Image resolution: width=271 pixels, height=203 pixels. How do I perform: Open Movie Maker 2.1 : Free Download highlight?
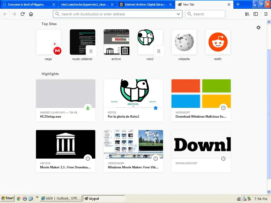[66, 151]
